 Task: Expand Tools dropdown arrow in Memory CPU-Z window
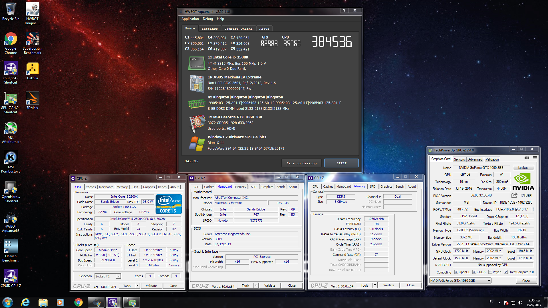click(x=375, y=285)
